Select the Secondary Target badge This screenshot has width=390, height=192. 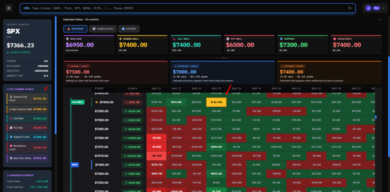[x=186, y=66]
